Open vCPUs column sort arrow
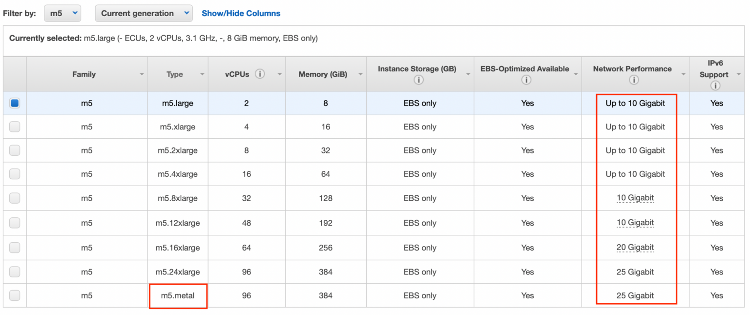The width and height of the screenshot is (750, 315). 280,75
